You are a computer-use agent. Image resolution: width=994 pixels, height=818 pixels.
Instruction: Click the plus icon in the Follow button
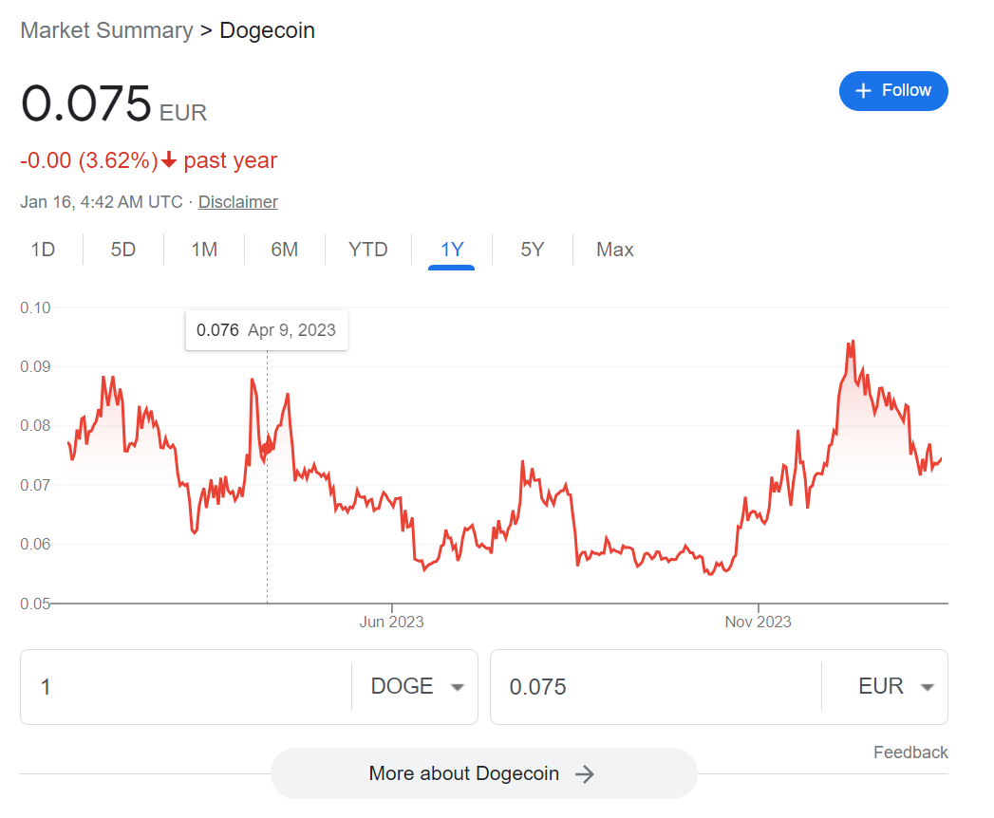click(863, 90)
